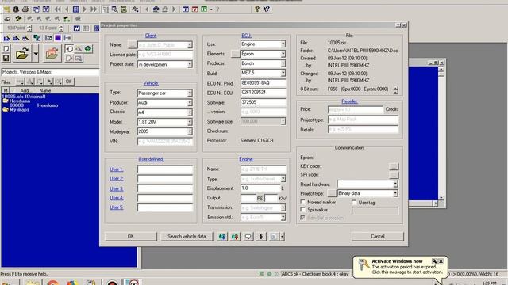Click the Off filter button
The width and height of the screenshot is (508, 285).
(x=69, y=82)
